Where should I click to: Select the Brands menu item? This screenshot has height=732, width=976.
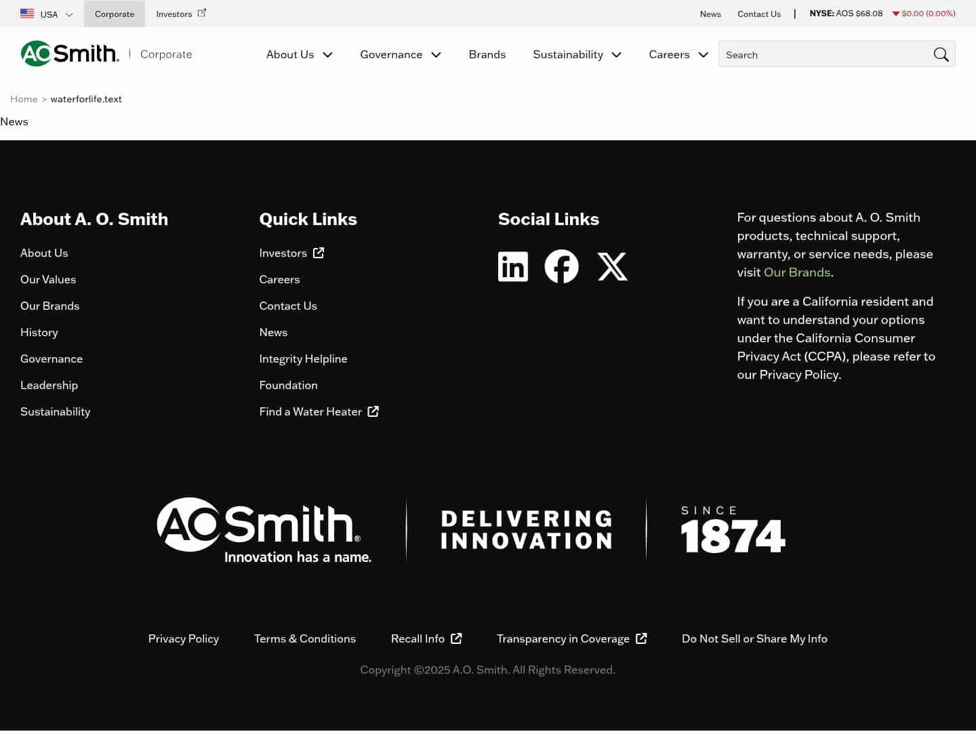click(487, 54)
